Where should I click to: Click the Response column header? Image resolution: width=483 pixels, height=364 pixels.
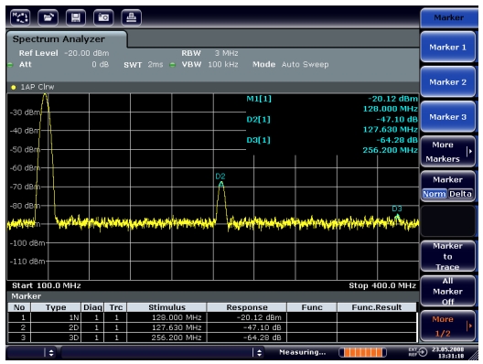point(247,307)
